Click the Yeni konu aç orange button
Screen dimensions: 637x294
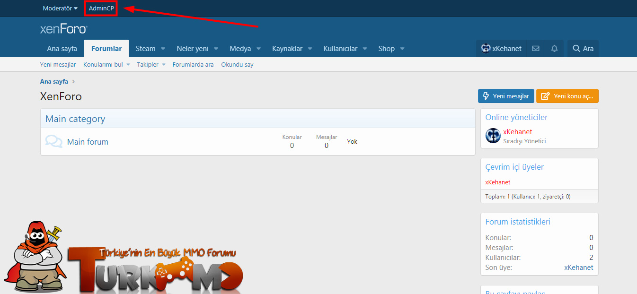(x=567, y=96)
